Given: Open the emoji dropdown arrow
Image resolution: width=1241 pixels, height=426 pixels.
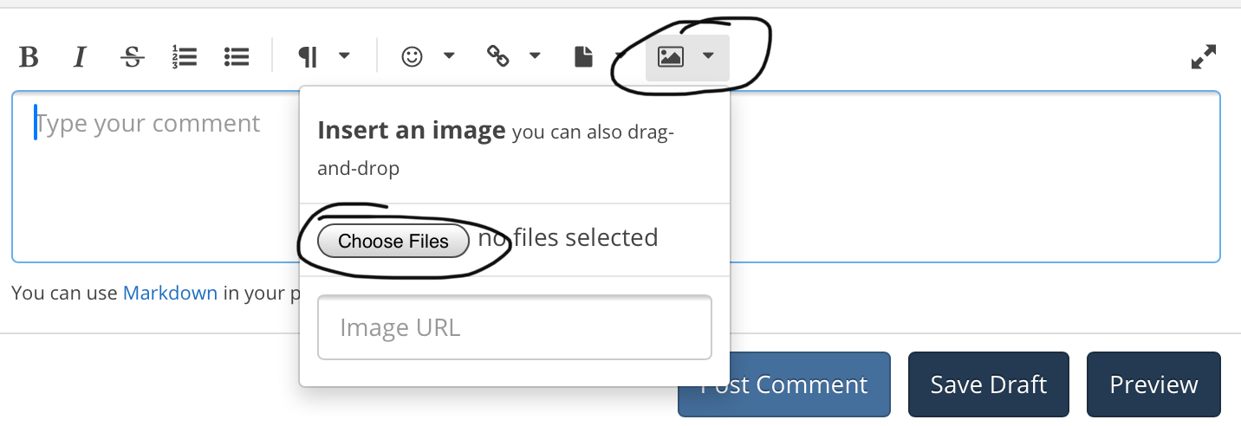Looking at the screenshot, I should pyautogui.click(x=449, y=56).
